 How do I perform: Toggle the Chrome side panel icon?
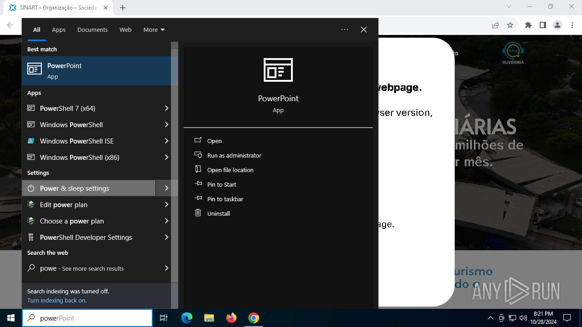(x=543, y=25)
